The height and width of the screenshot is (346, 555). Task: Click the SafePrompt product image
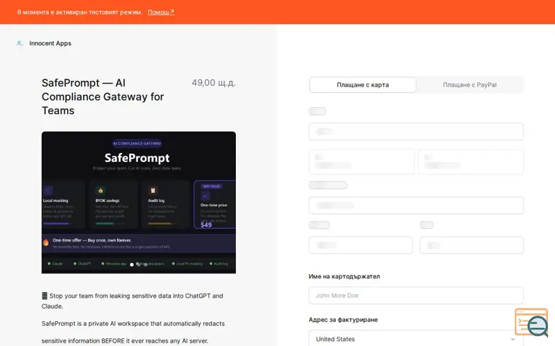(139, 202)
